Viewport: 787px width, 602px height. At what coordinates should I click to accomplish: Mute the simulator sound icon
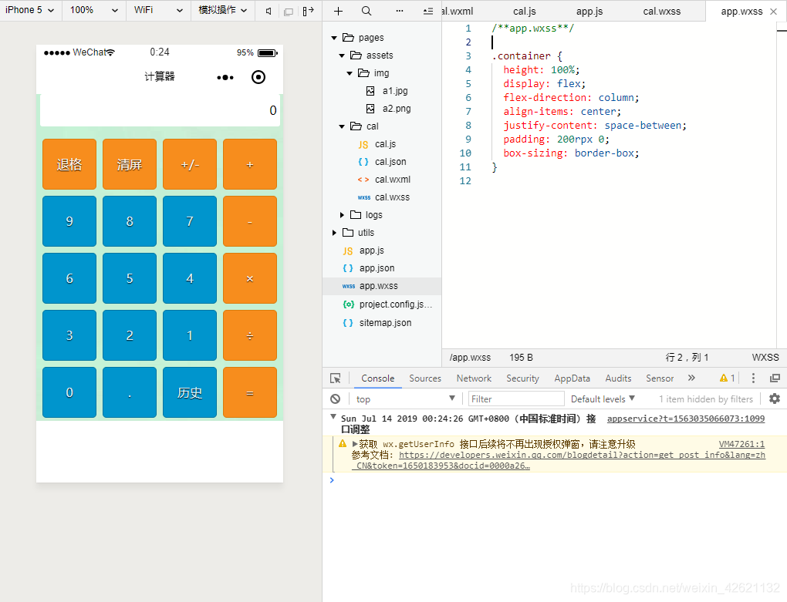click(x=269, y=11)
